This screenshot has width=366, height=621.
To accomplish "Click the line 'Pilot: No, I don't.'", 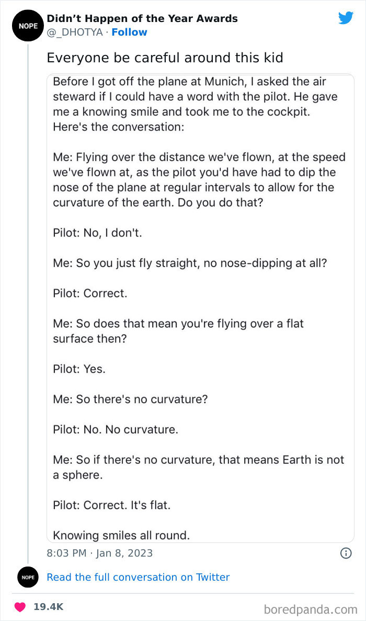I will (x=97, y=233).
